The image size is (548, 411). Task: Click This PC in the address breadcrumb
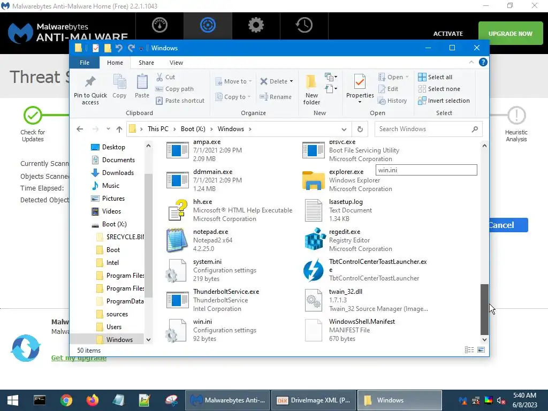(158, 129)
